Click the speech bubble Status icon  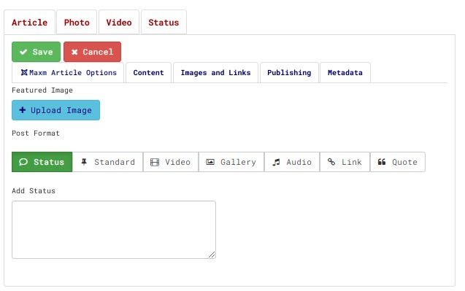[23, 162]
